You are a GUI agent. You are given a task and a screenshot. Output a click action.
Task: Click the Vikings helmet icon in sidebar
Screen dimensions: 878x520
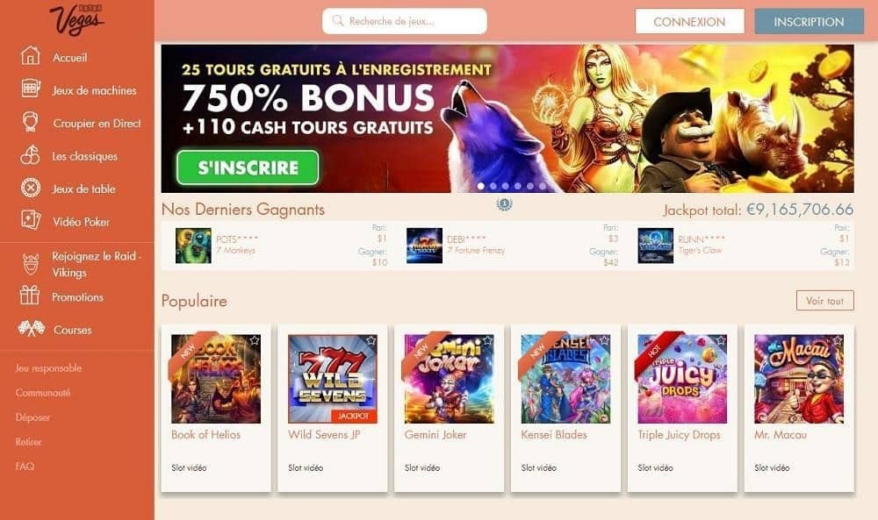click(x=31, y=264)
